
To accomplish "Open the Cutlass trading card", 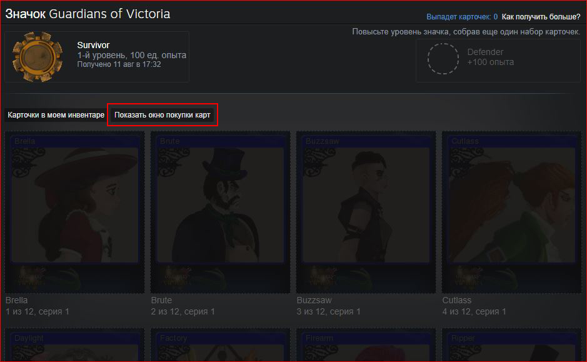I will (511, 212).
